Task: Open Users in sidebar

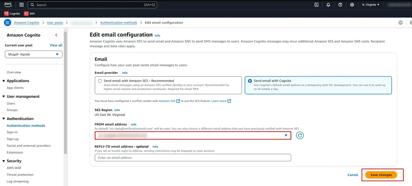Action: (11, 103)
